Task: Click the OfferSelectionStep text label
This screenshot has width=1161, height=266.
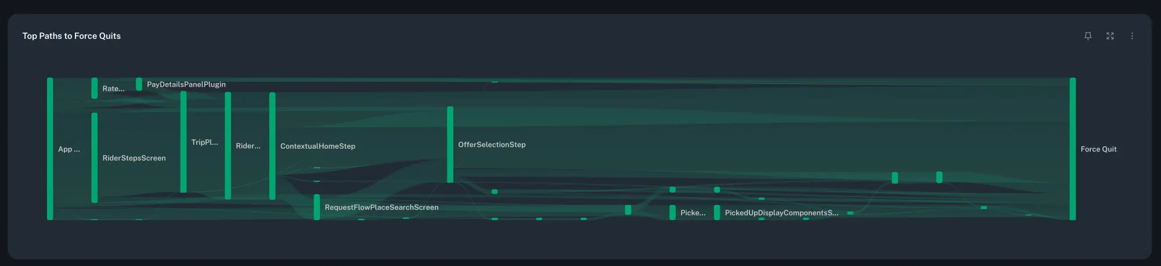Action: (x=492, y=145)
